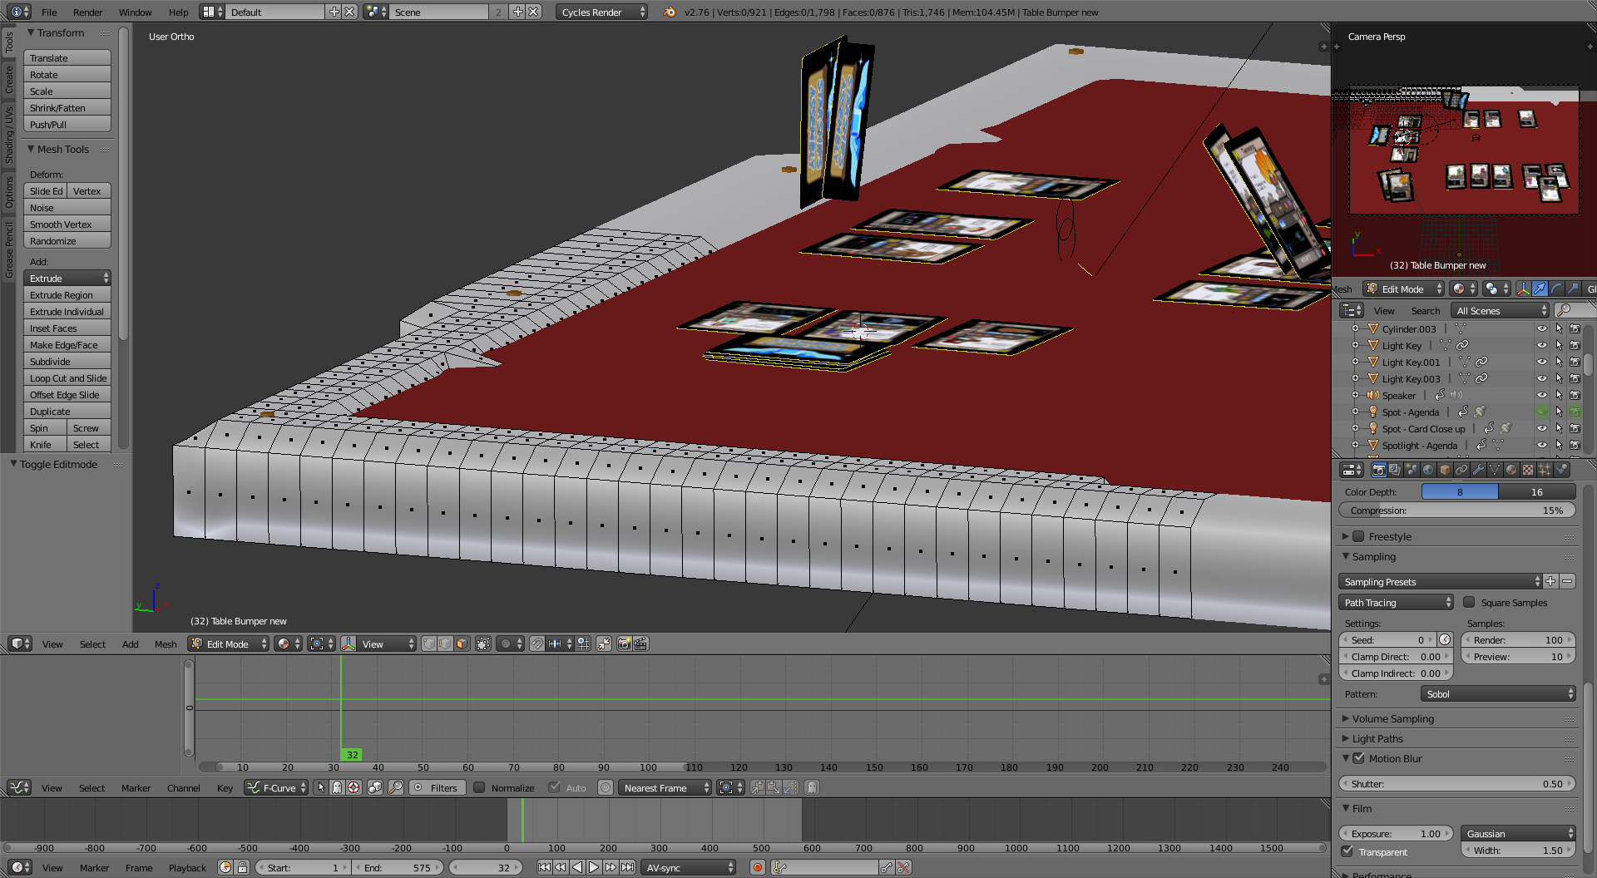This screenshot has height=878, width=1597.
Task: Open the Modifiers wrench properties tab
Action: (x=1478, y=470)
